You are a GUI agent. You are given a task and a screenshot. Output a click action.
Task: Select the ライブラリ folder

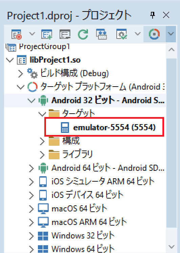[77, 154]
